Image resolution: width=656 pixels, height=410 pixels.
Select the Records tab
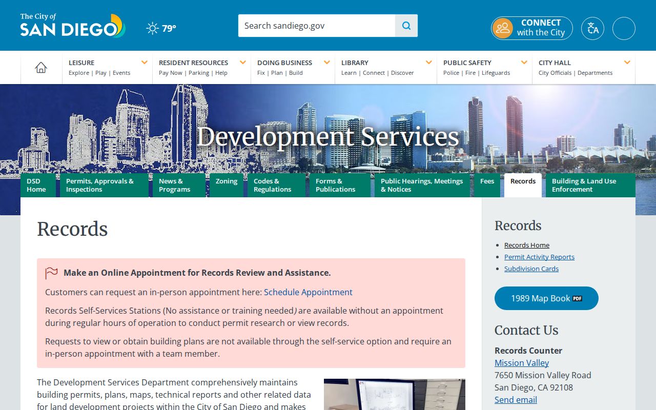(523, 185)
